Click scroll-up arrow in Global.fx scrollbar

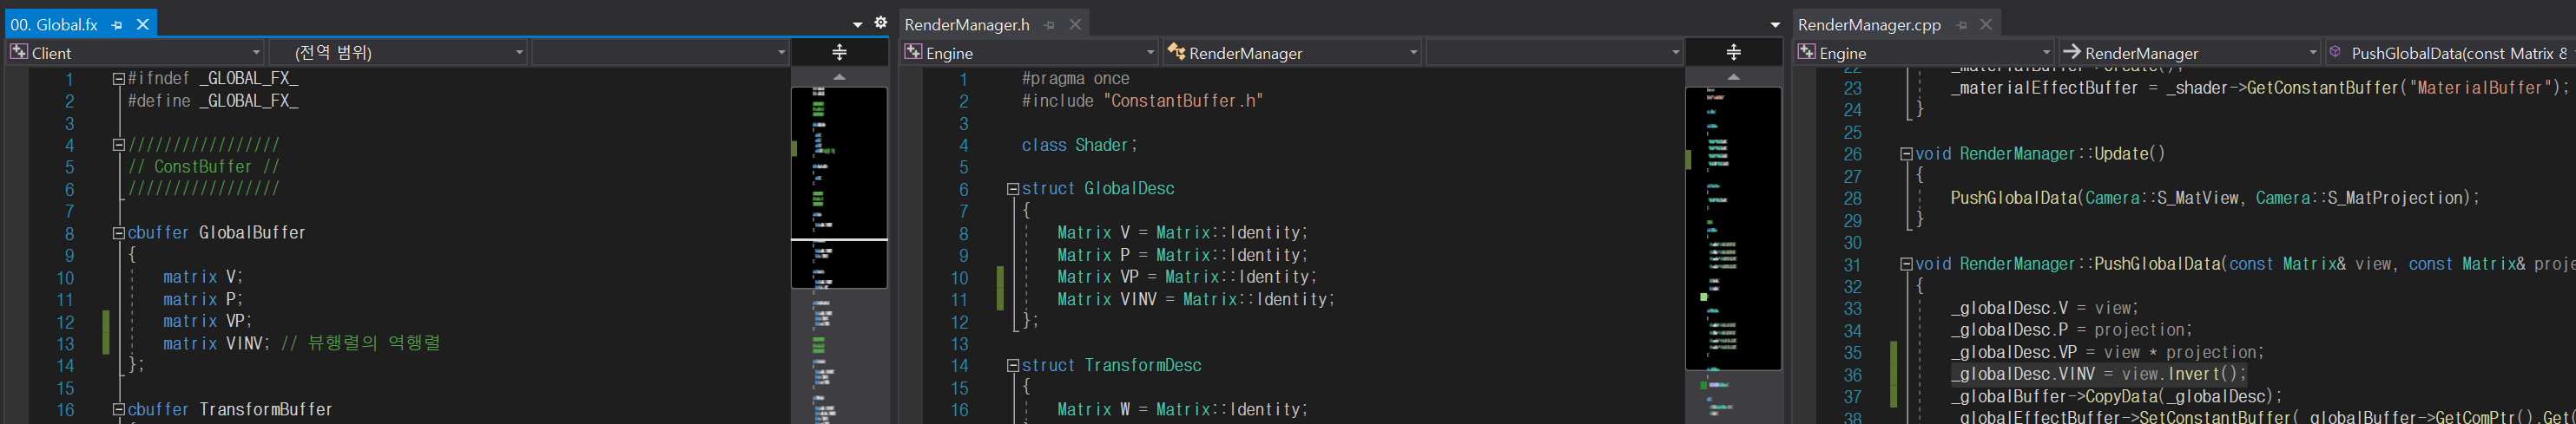[x=840, y=77]
